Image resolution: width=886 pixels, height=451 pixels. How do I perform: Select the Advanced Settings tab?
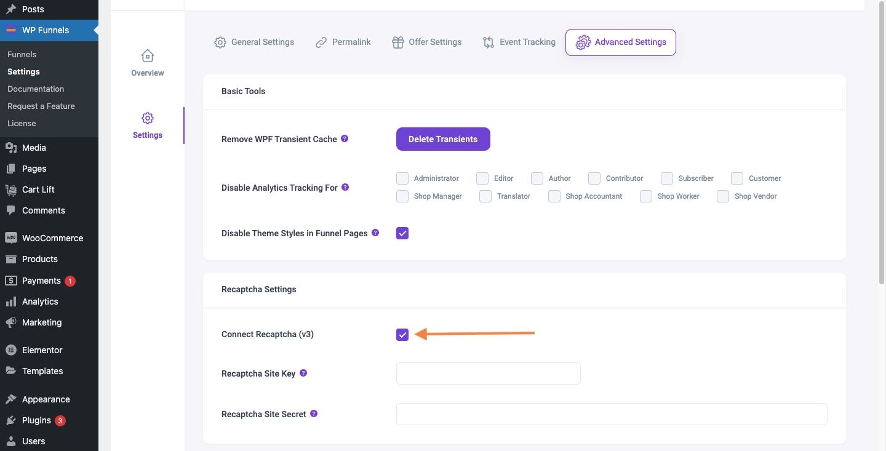coord(621,42)
